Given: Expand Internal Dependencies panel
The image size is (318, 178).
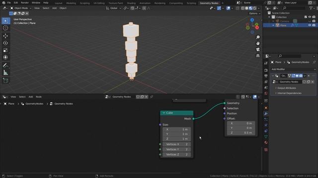Looking at the screenshot, I should pyautogui.click(x=288, y=93).
